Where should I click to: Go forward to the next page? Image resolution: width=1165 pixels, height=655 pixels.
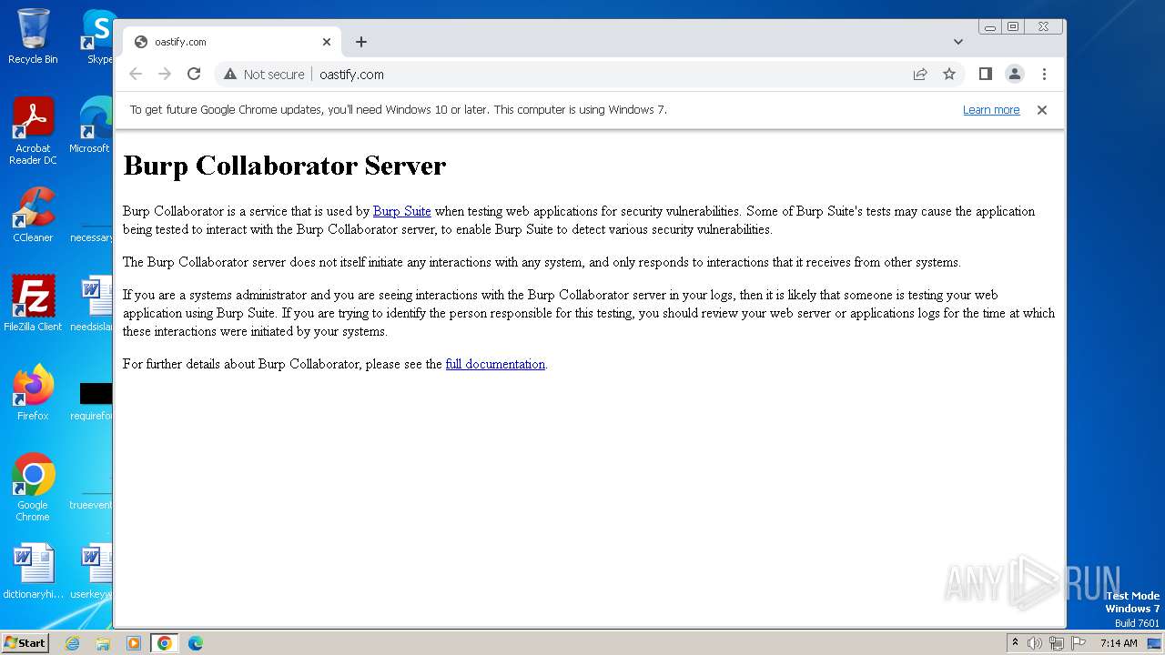(165, 75)
